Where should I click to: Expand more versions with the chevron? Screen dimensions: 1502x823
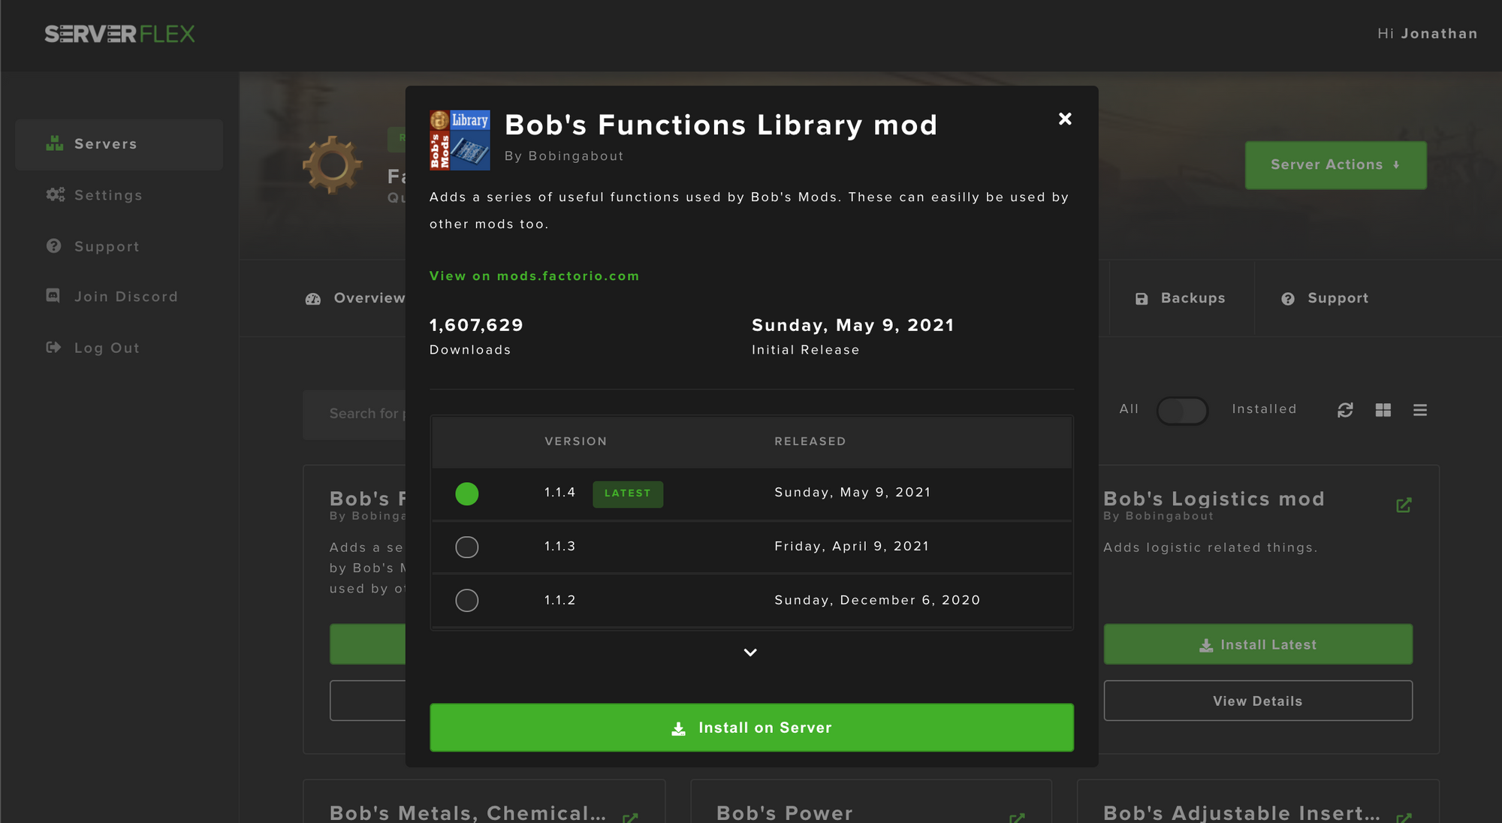tap(750, 653)
